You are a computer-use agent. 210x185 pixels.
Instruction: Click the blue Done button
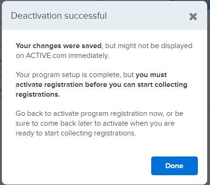[175, 166]
